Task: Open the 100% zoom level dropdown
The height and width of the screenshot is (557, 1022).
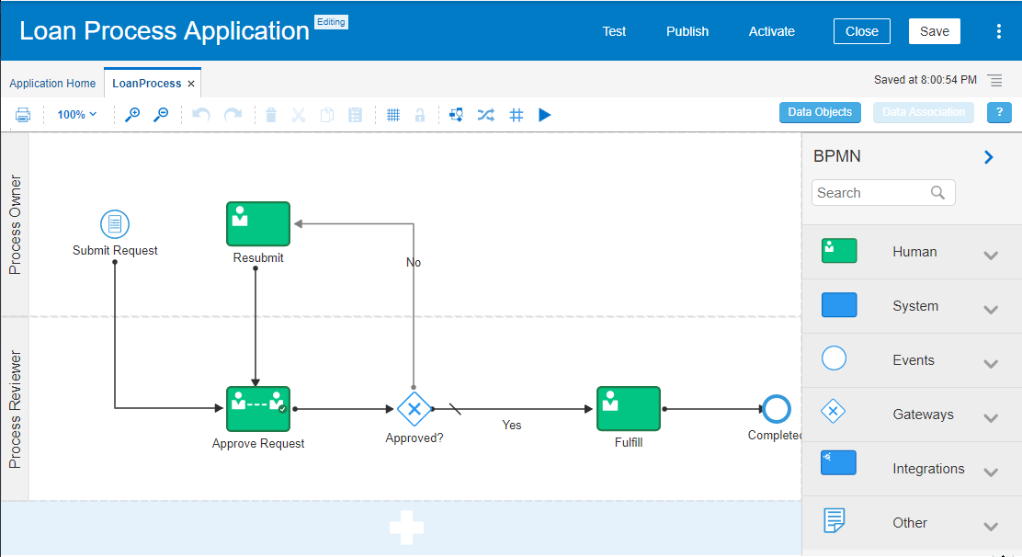Action: (x=77, y=115)
